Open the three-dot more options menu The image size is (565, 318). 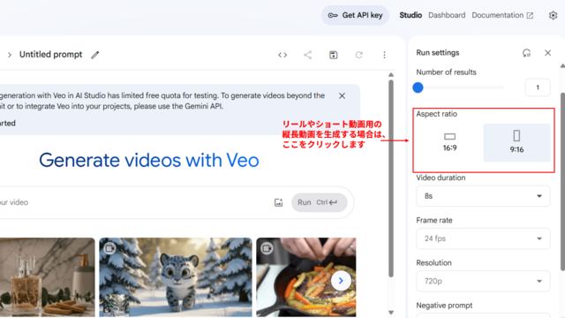click(x=385, y=55)
